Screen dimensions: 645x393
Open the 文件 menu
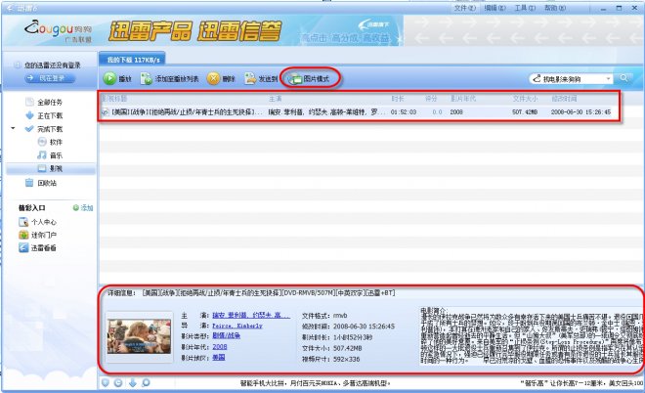(x=466, y=7)
